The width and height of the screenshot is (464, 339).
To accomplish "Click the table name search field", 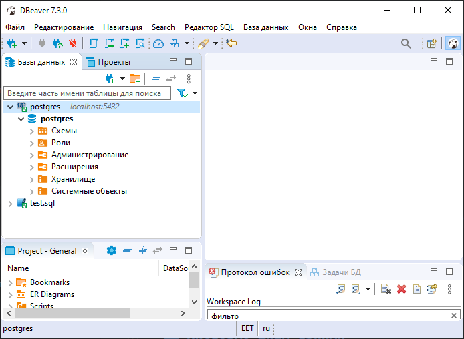I will tap(88, 93).
